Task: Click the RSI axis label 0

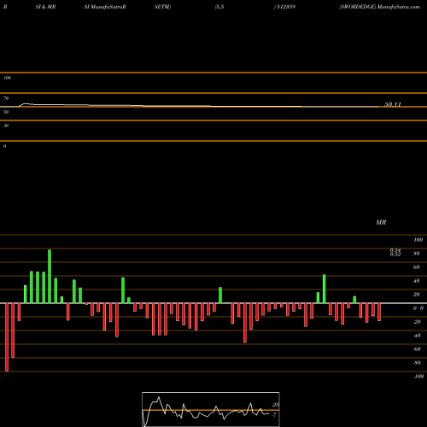Action: point(4,146)
